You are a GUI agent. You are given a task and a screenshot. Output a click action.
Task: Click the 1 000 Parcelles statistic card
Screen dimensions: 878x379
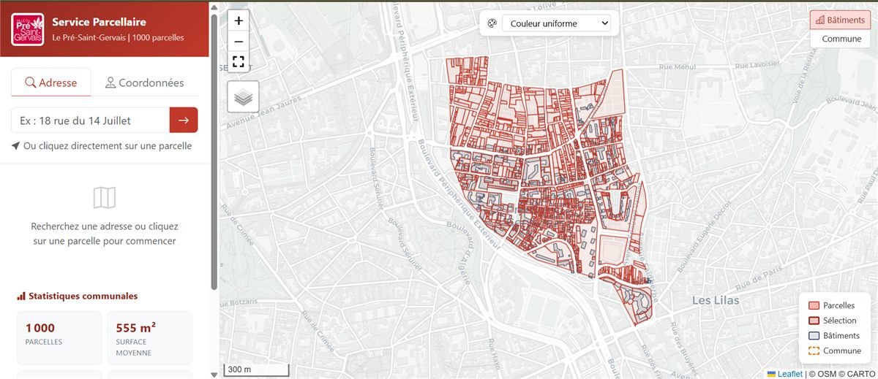pyautogui.click(x=59, y=337)
